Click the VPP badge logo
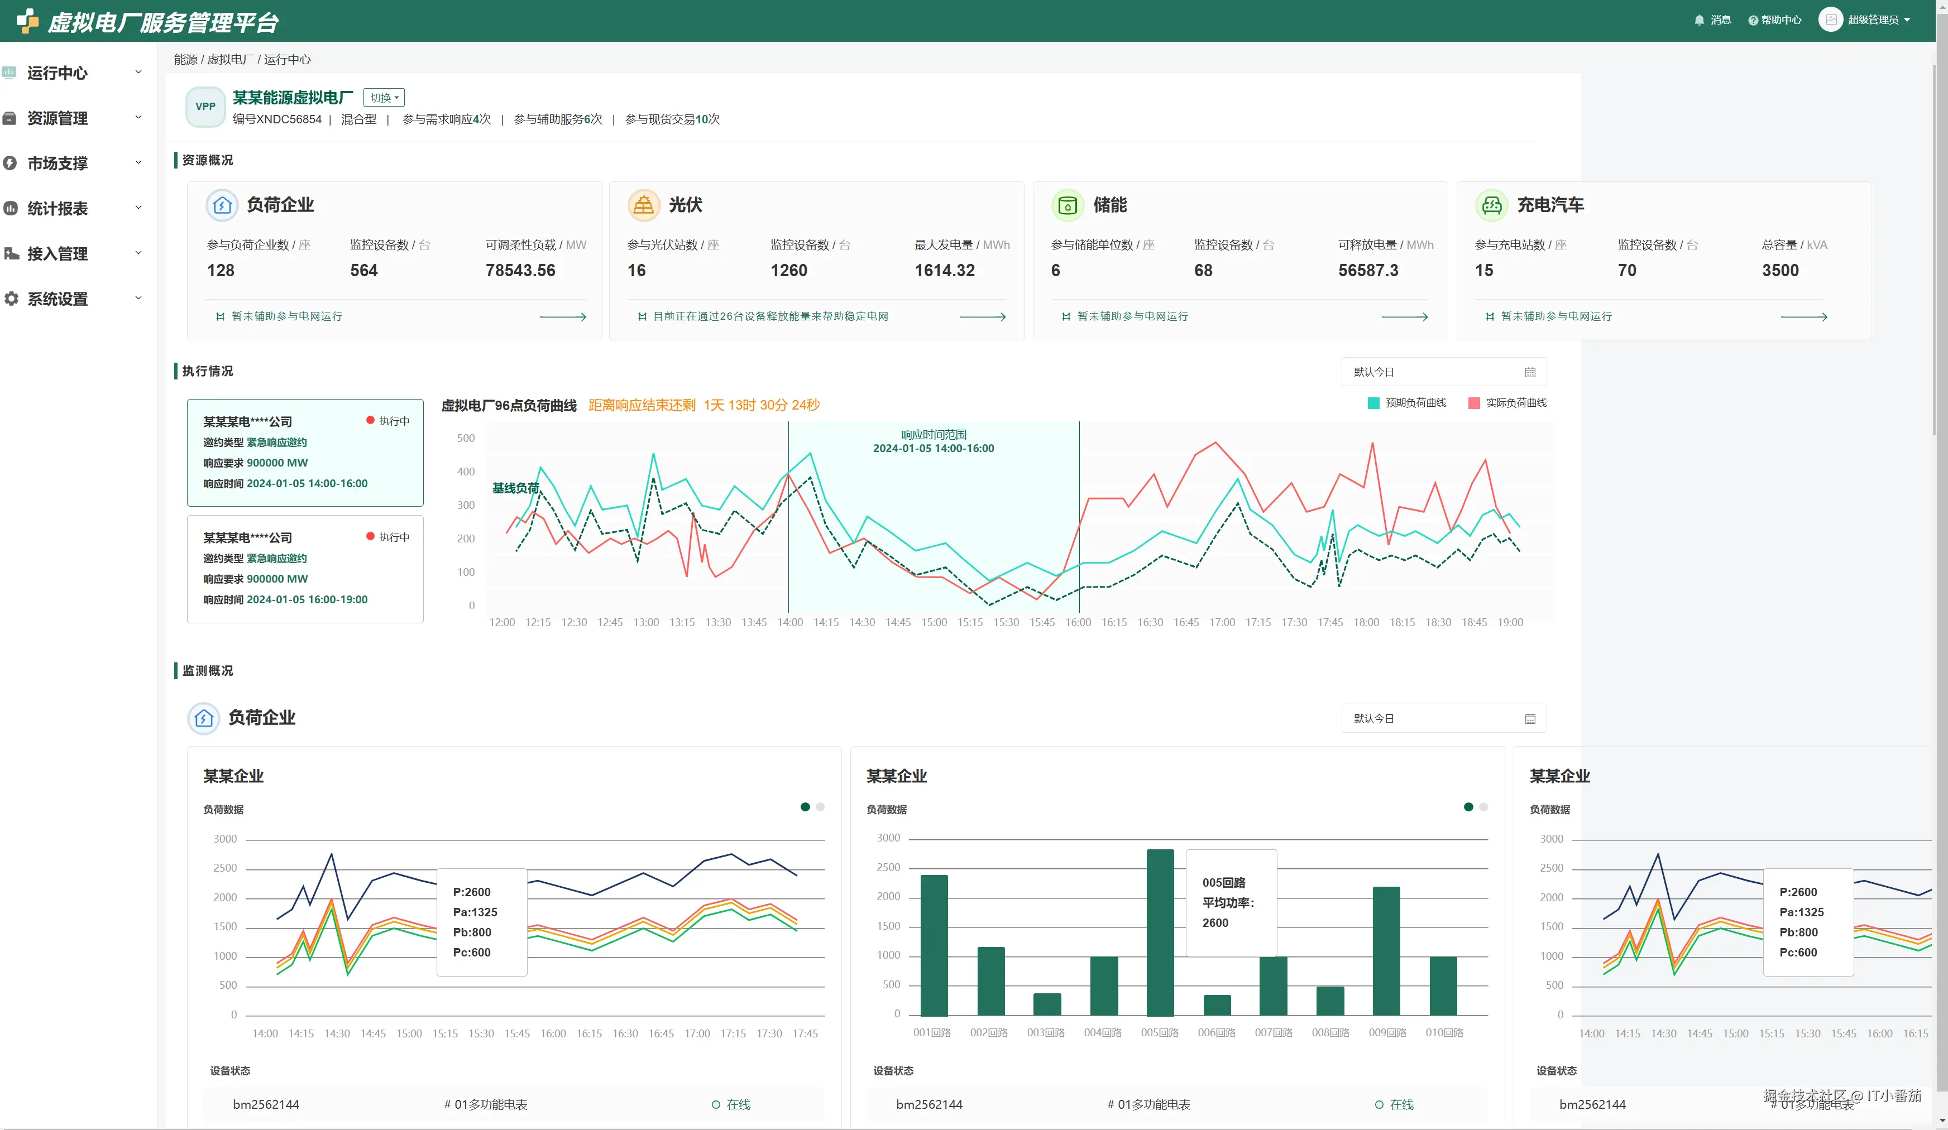The height and width of the screenshot is (1130, 1948). [205, 107]
